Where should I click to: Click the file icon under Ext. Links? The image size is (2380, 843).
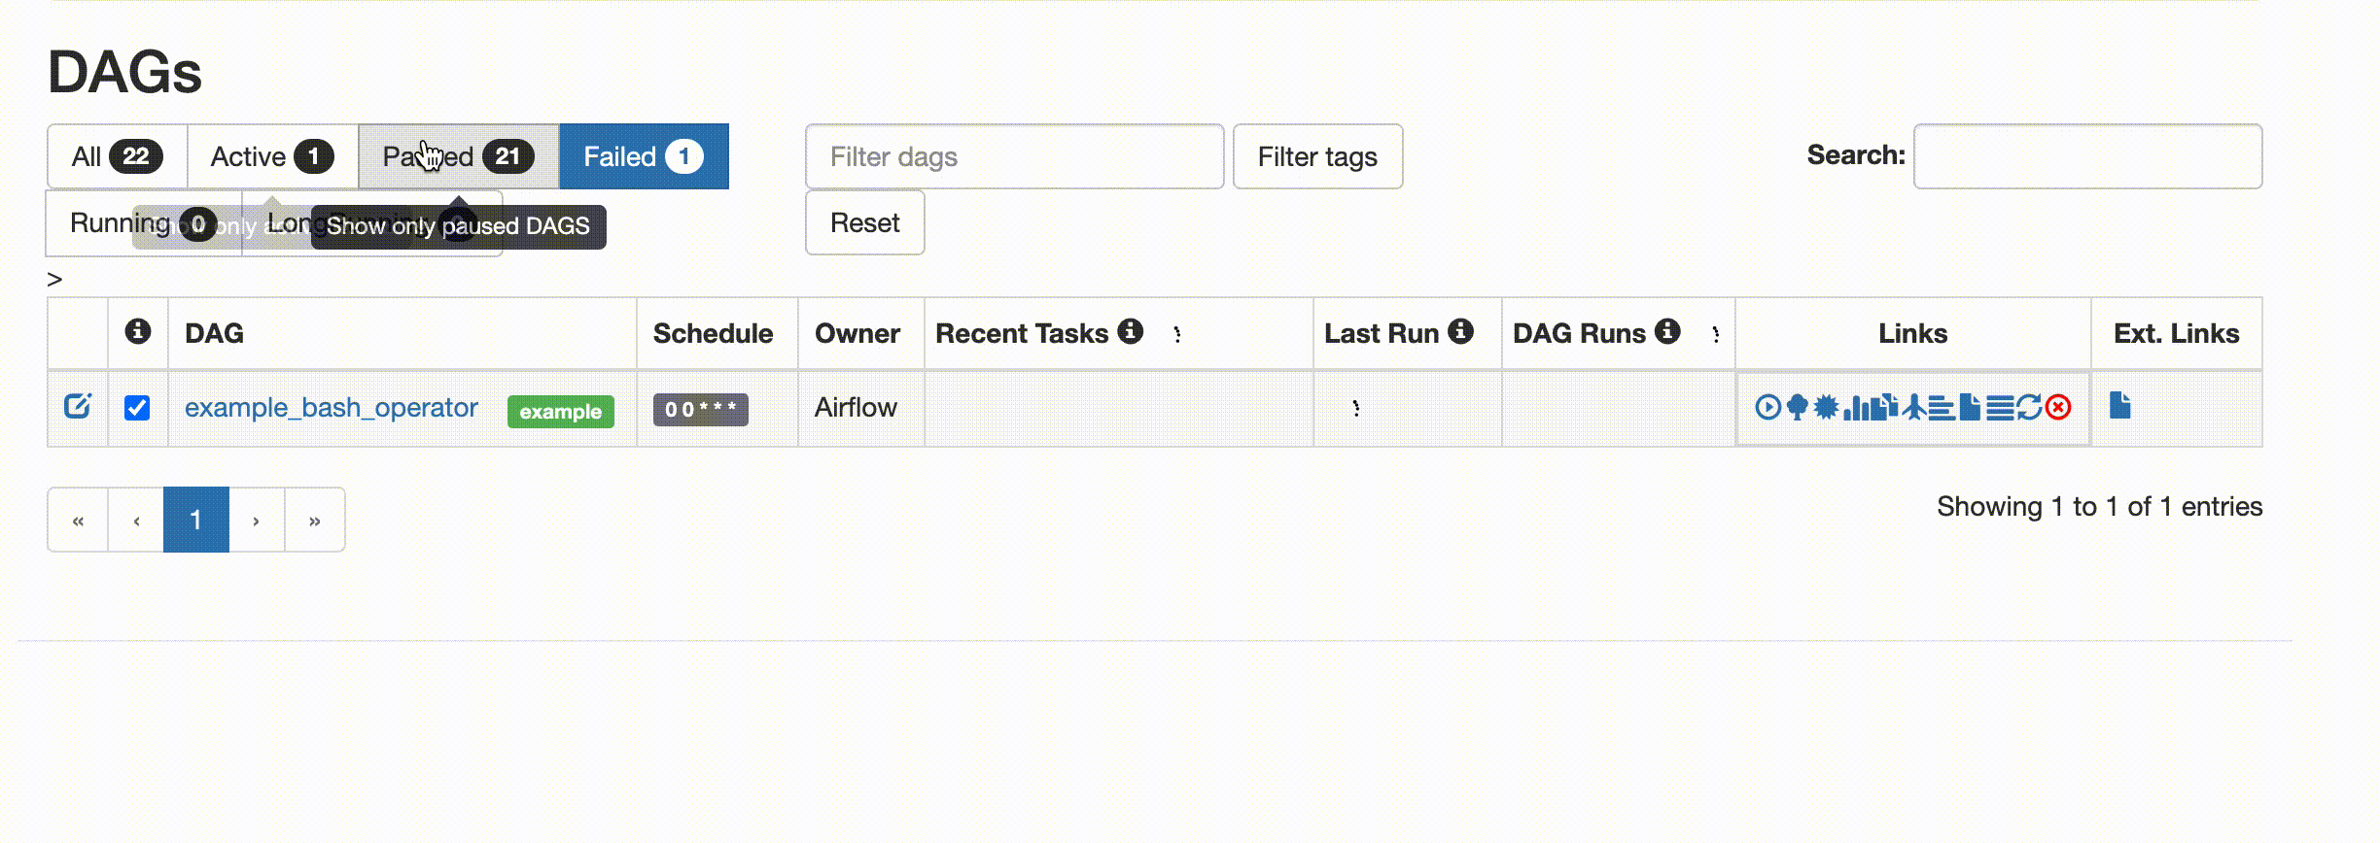click(x=2120, y=406)
